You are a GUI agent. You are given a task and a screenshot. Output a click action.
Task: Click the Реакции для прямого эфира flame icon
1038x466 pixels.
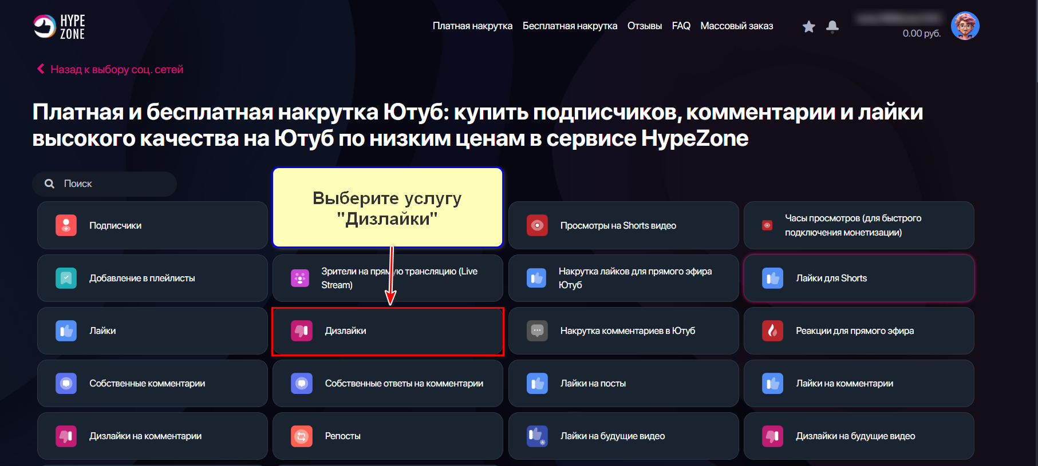772,330
